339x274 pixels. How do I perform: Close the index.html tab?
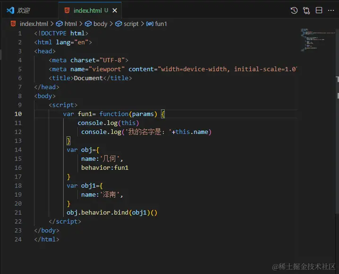coord(115,10)
